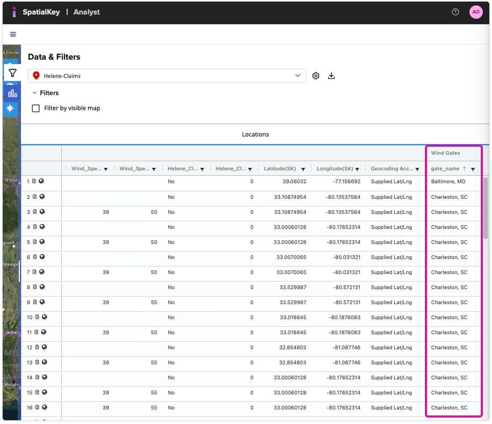
Task: Open the bar chart sidebar panel
Action: (12, 92)
